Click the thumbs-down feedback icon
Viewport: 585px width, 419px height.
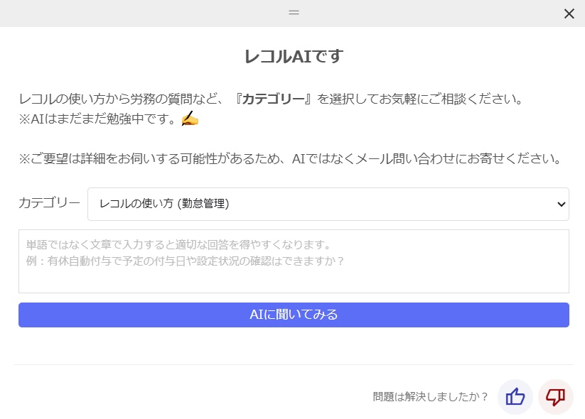click(x=555, y=397)
